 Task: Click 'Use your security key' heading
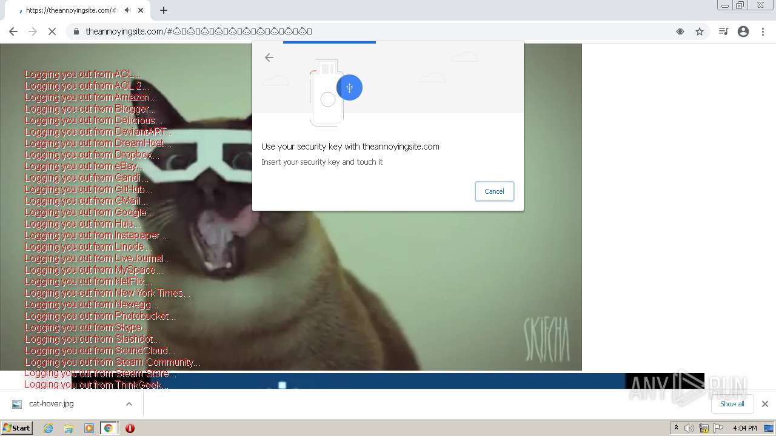tap(350, 147)
